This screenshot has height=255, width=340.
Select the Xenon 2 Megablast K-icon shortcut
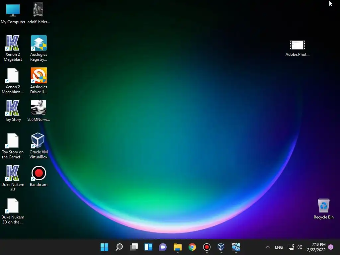coord(13,48)
